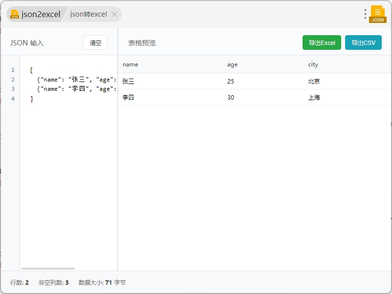Click the 北京 city cell

pyautogui.click(x=314, y=82)
